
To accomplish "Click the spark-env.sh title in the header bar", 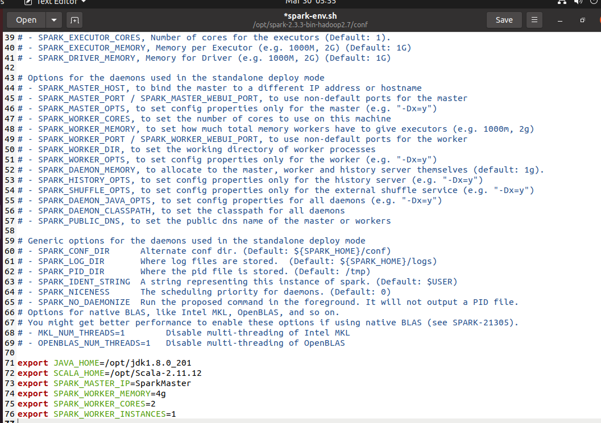I will 310,15.
